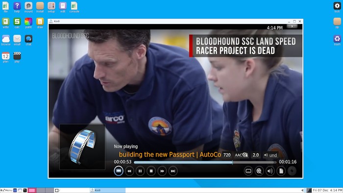Close the Kodi OSD overlay

click(x=292, y=26)
